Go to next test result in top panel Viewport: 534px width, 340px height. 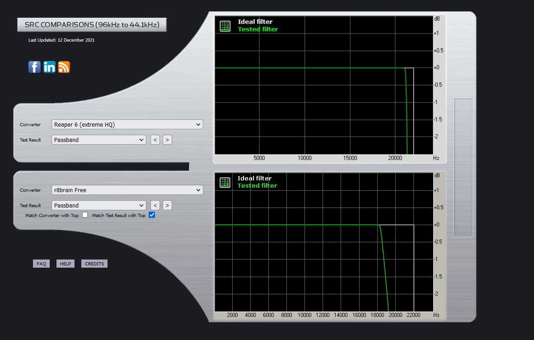pyautogui.click(x=167, y=140)
